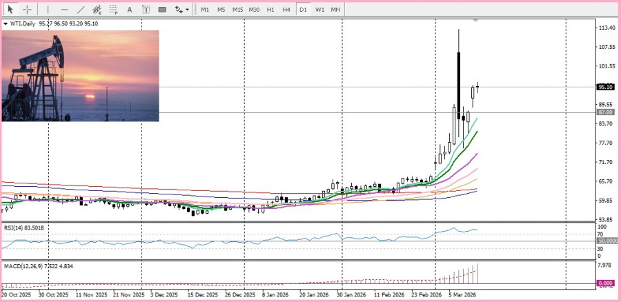Click the MN monthly timeframe button
This screenshot has height=302, width=621.
tap(335, 10)
